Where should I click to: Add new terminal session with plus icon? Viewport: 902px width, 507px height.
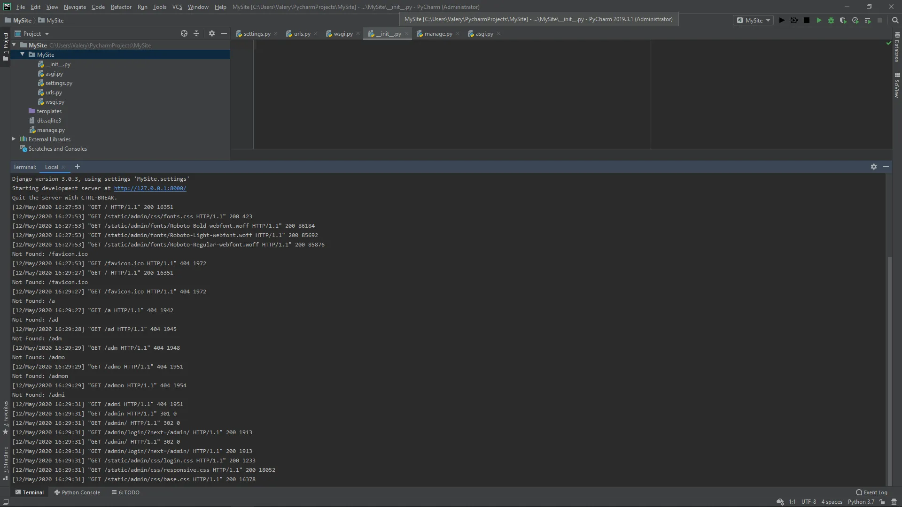pyautogui.click(x=78, y=167)
